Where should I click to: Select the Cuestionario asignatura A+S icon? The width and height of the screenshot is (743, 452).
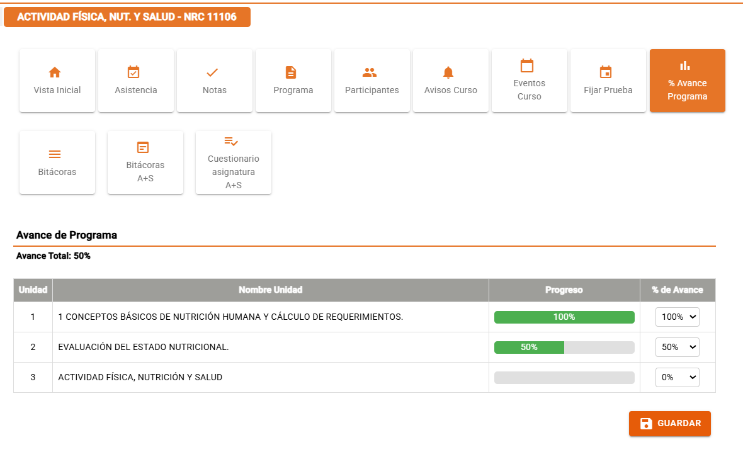233,142
